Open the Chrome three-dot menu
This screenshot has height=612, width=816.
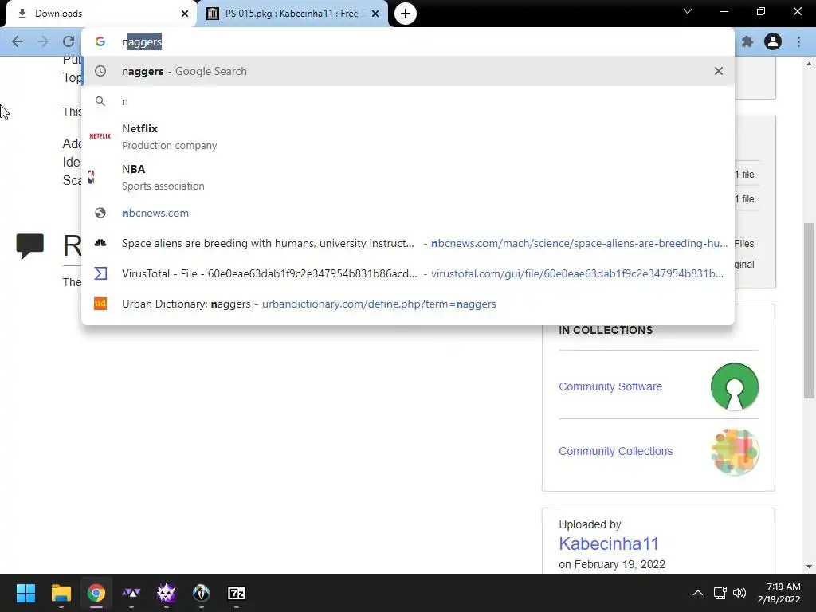point(798,41)
